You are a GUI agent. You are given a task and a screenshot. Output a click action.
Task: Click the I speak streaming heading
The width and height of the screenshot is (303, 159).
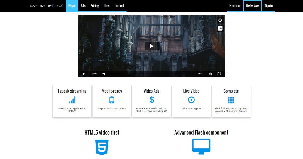(72, 91)
